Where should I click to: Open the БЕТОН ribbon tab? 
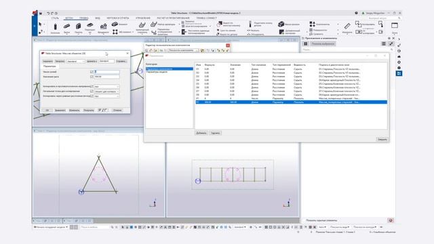69,18
